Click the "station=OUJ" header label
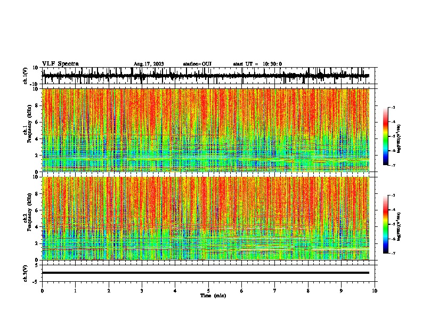The image size is (422, 326). (x=197, y=64)
